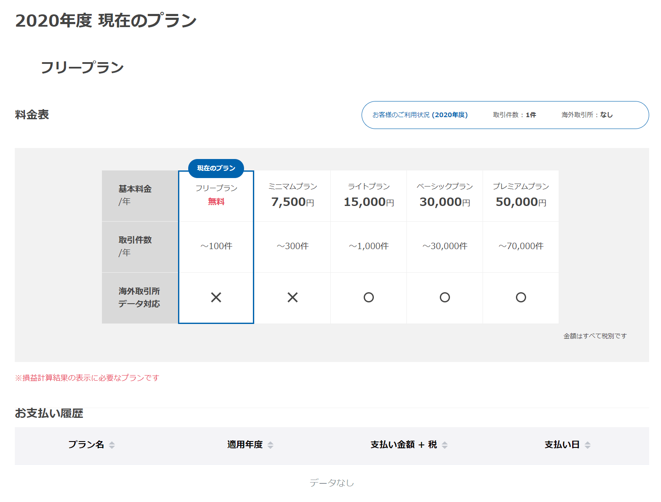Select the ミニマムプラン 7,500円 plan

pyautogui.click(x=293, y=196)
